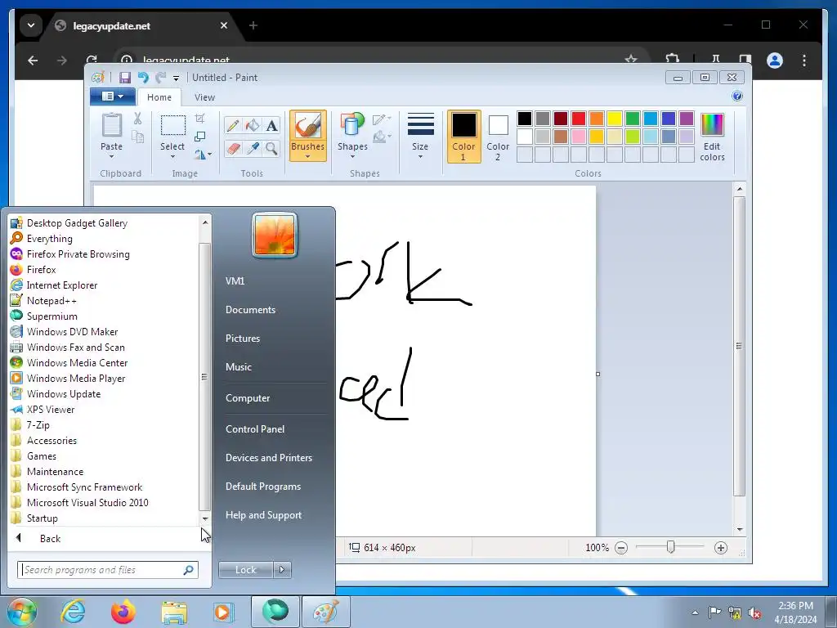The width and height of the screenshot is (837, 628).
Task: Click the Paint zoom slider handle
Action: point(670,547)
